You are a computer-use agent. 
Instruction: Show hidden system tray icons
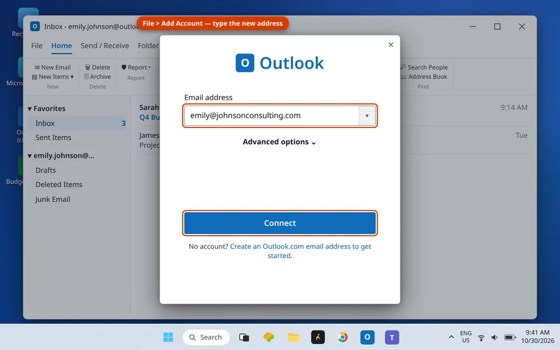coord(451,337)
